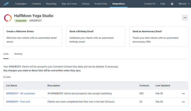
Task: Open the Reporting page
Action: click(x=51, y=4)
